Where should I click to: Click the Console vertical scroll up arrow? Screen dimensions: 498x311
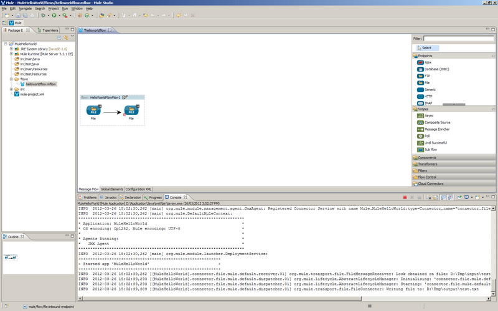493,208
